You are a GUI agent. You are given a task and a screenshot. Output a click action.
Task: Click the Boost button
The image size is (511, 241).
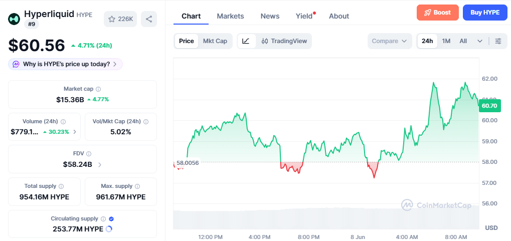(x=438, y=13)
